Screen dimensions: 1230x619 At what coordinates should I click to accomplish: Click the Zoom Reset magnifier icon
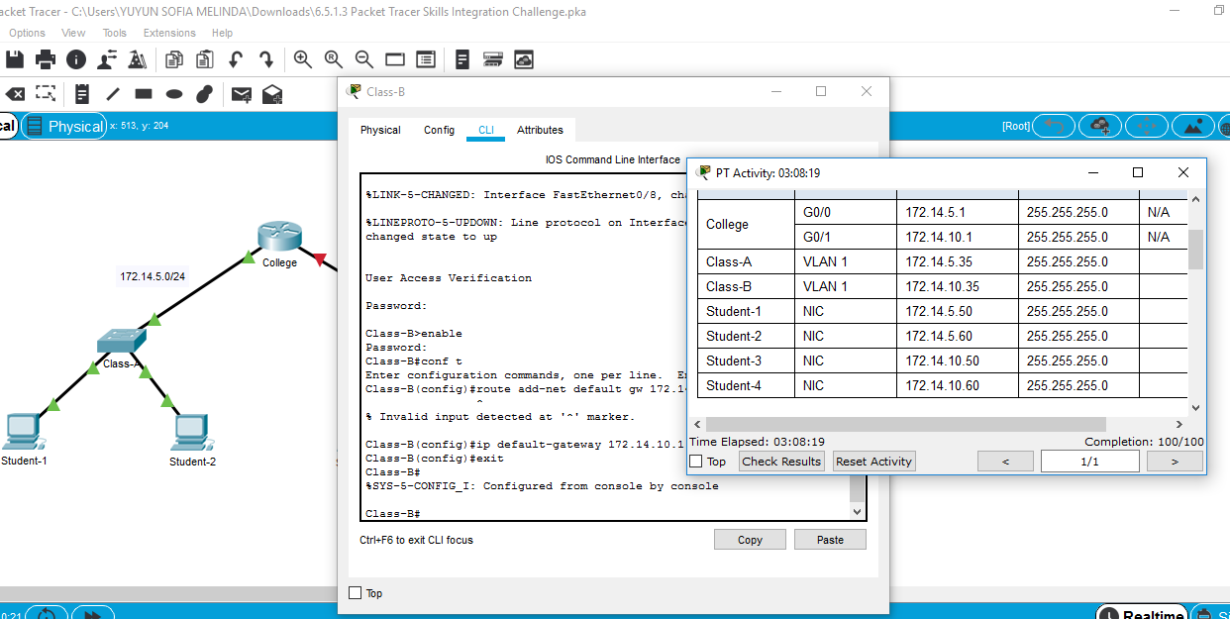click(x=334, y=59)
